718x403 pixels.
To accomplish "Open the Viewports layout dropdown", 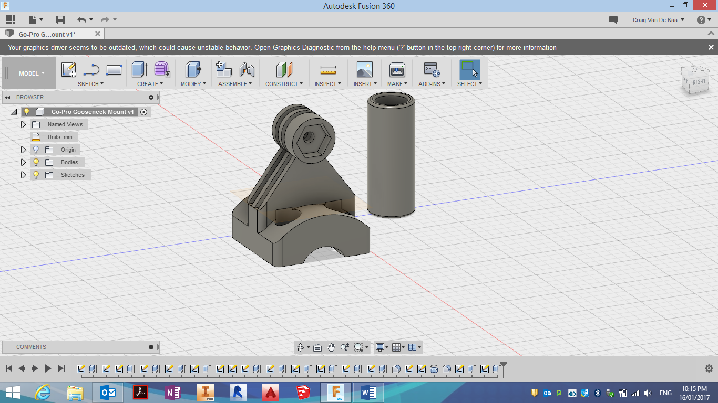I will point(415,347).
